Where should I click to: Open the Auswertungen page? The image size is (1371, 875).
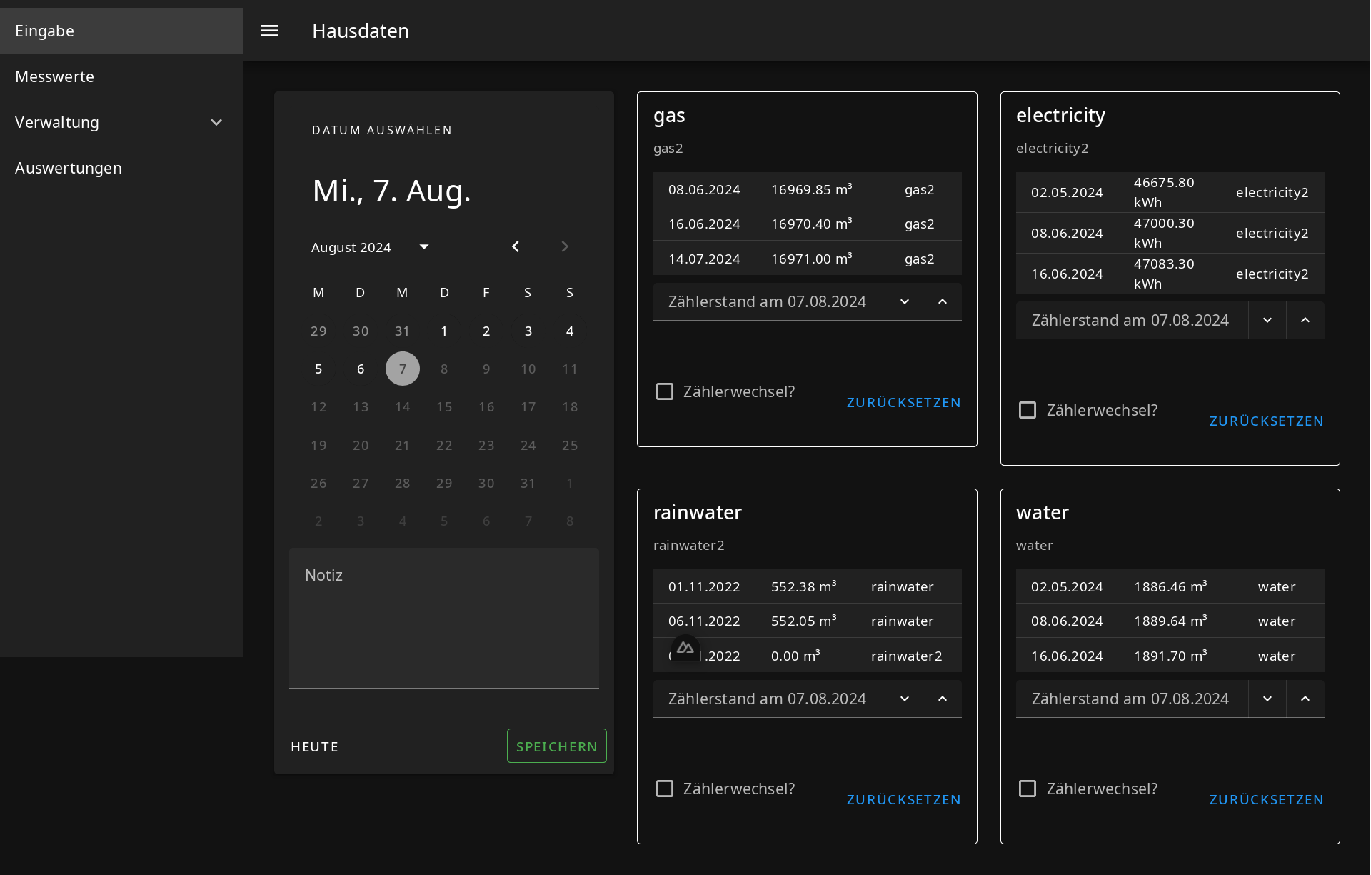point(121,168)
